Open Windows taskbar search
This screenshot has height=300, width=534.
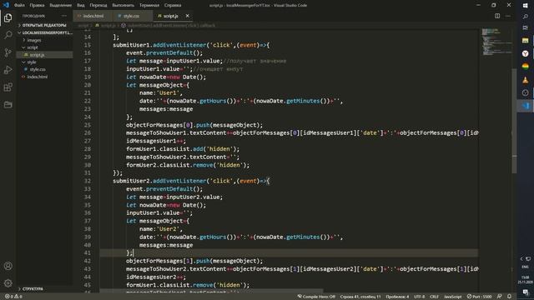click(526, 17)
